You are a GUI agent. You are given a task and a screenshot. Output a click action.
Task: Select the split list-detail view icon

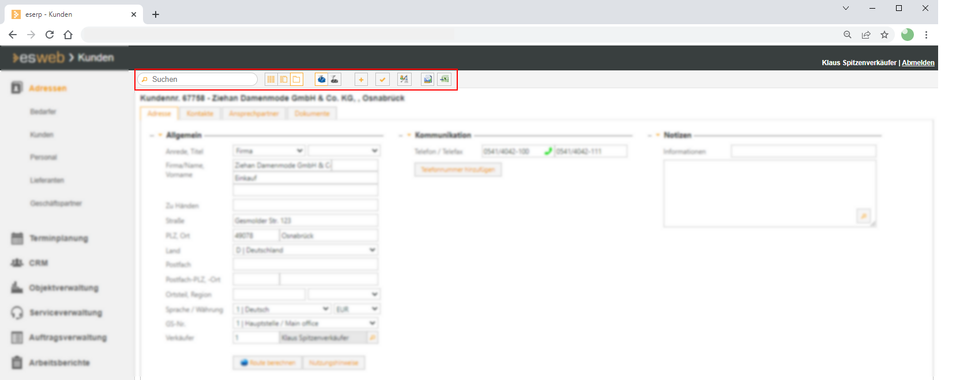(284, 80)
